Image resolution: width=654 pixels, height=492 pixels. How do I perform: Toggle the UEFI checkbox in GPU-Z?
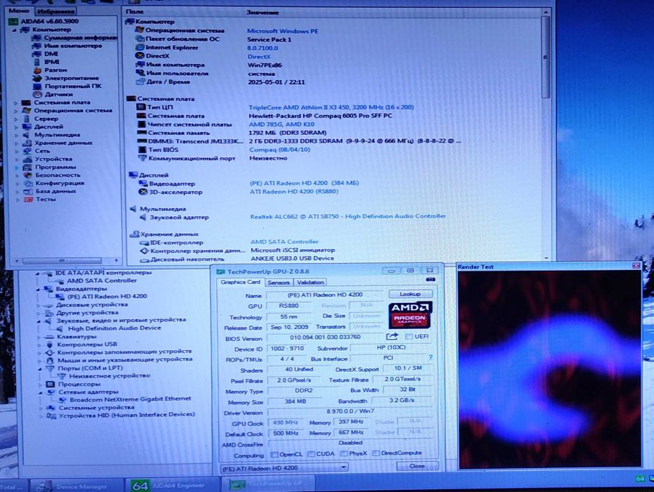(409, 337)
